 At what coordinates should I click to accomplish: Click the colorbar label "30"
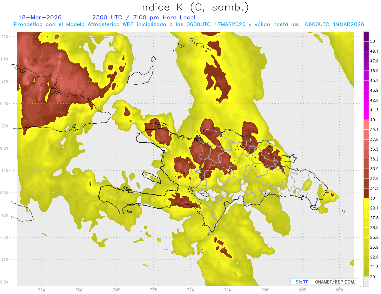(x=373, y=198)
